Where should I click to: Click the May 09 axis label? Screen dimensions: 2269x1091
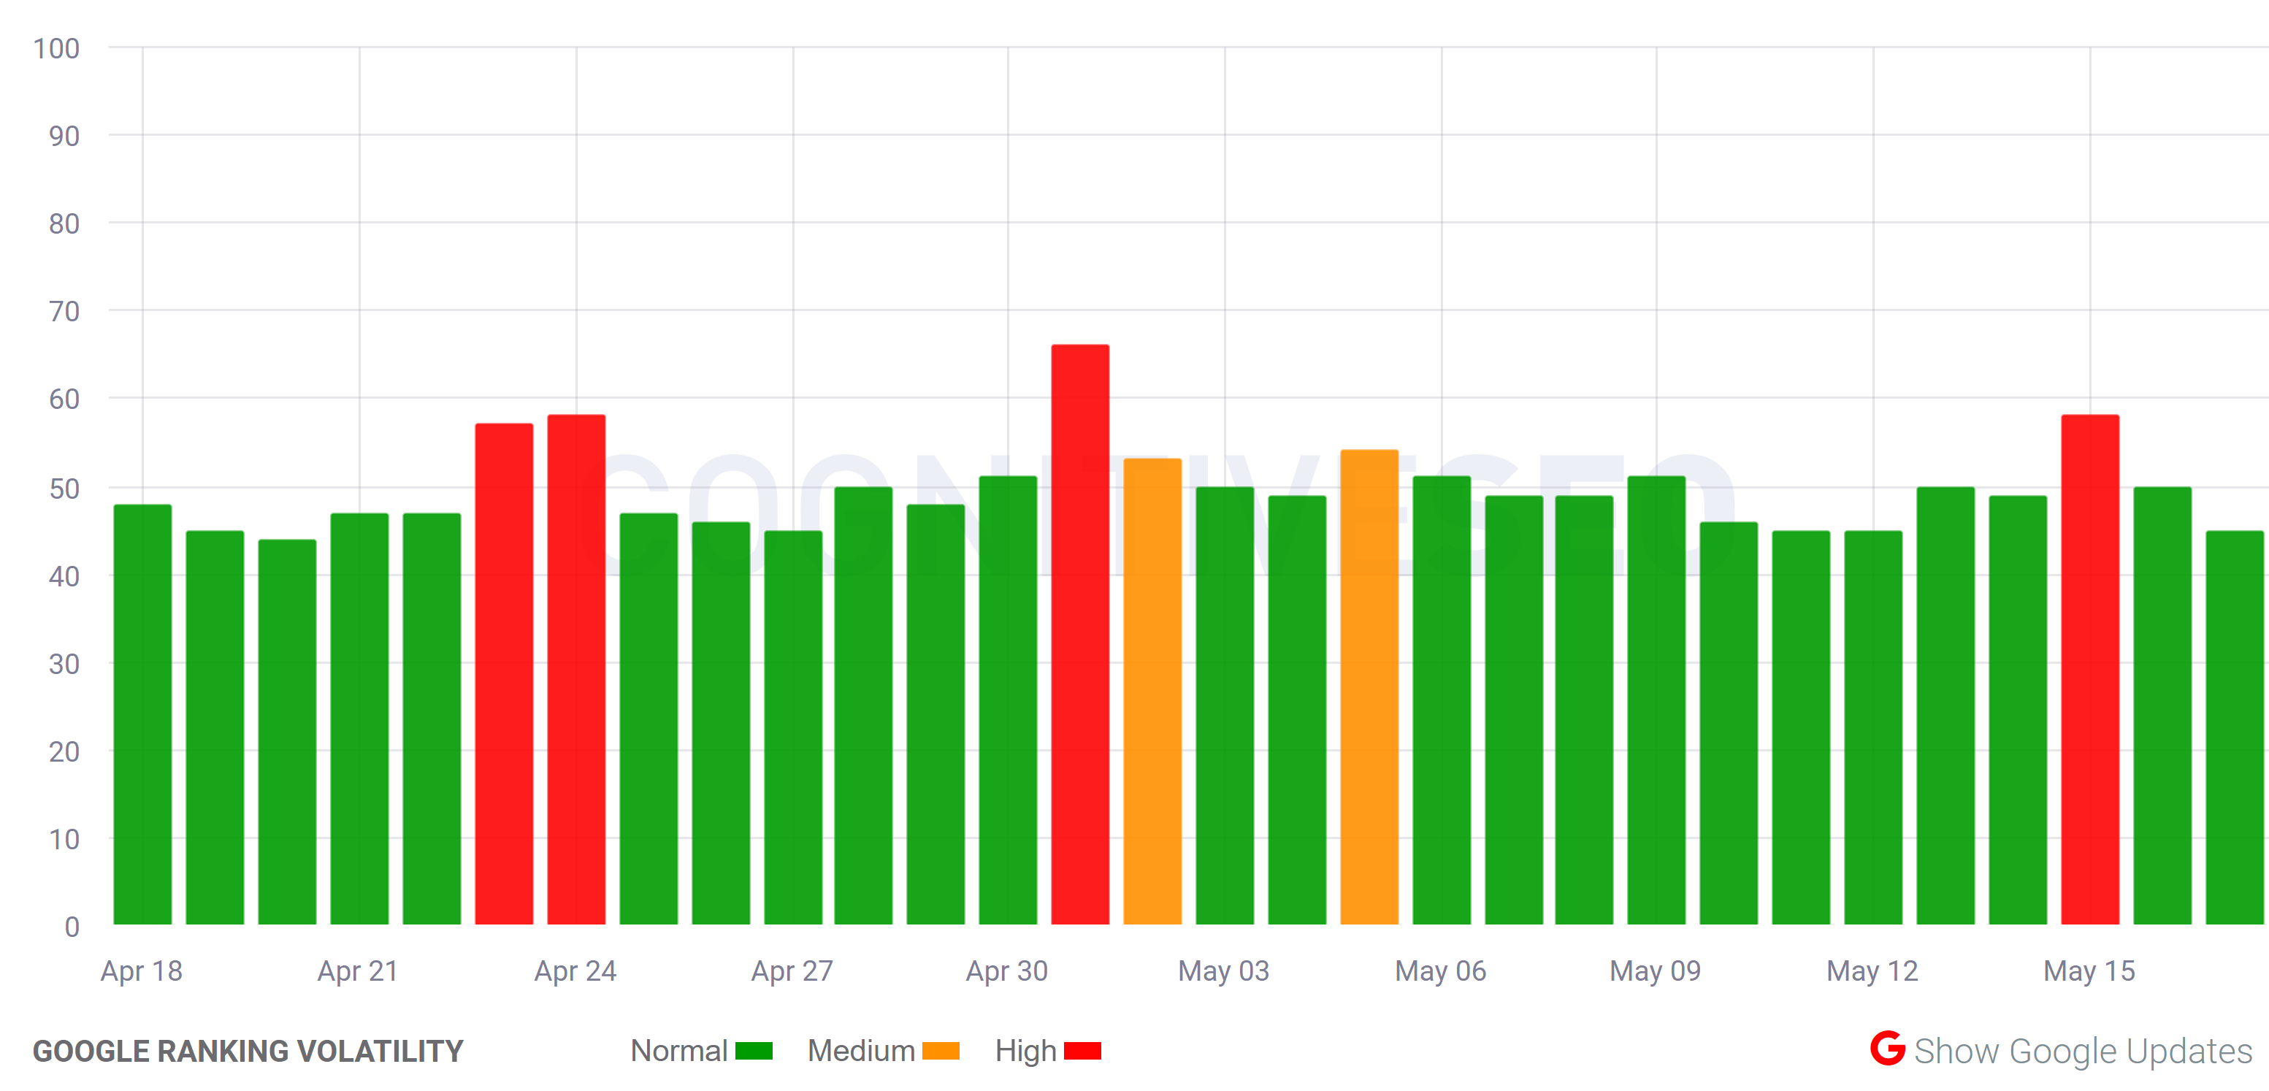[1655, 971]
